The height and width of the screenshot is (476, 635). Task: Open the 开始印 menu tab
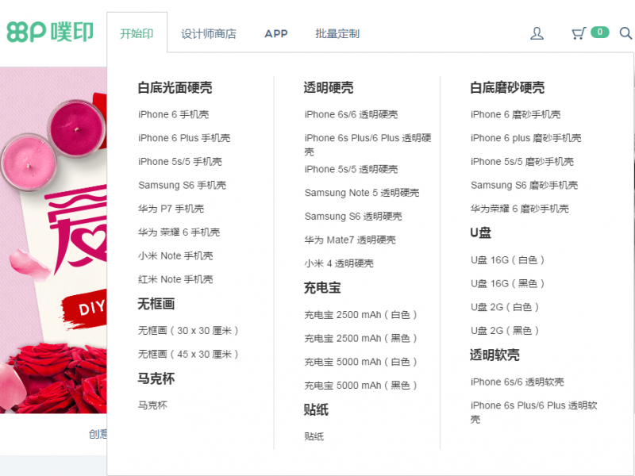coord(137,33)
